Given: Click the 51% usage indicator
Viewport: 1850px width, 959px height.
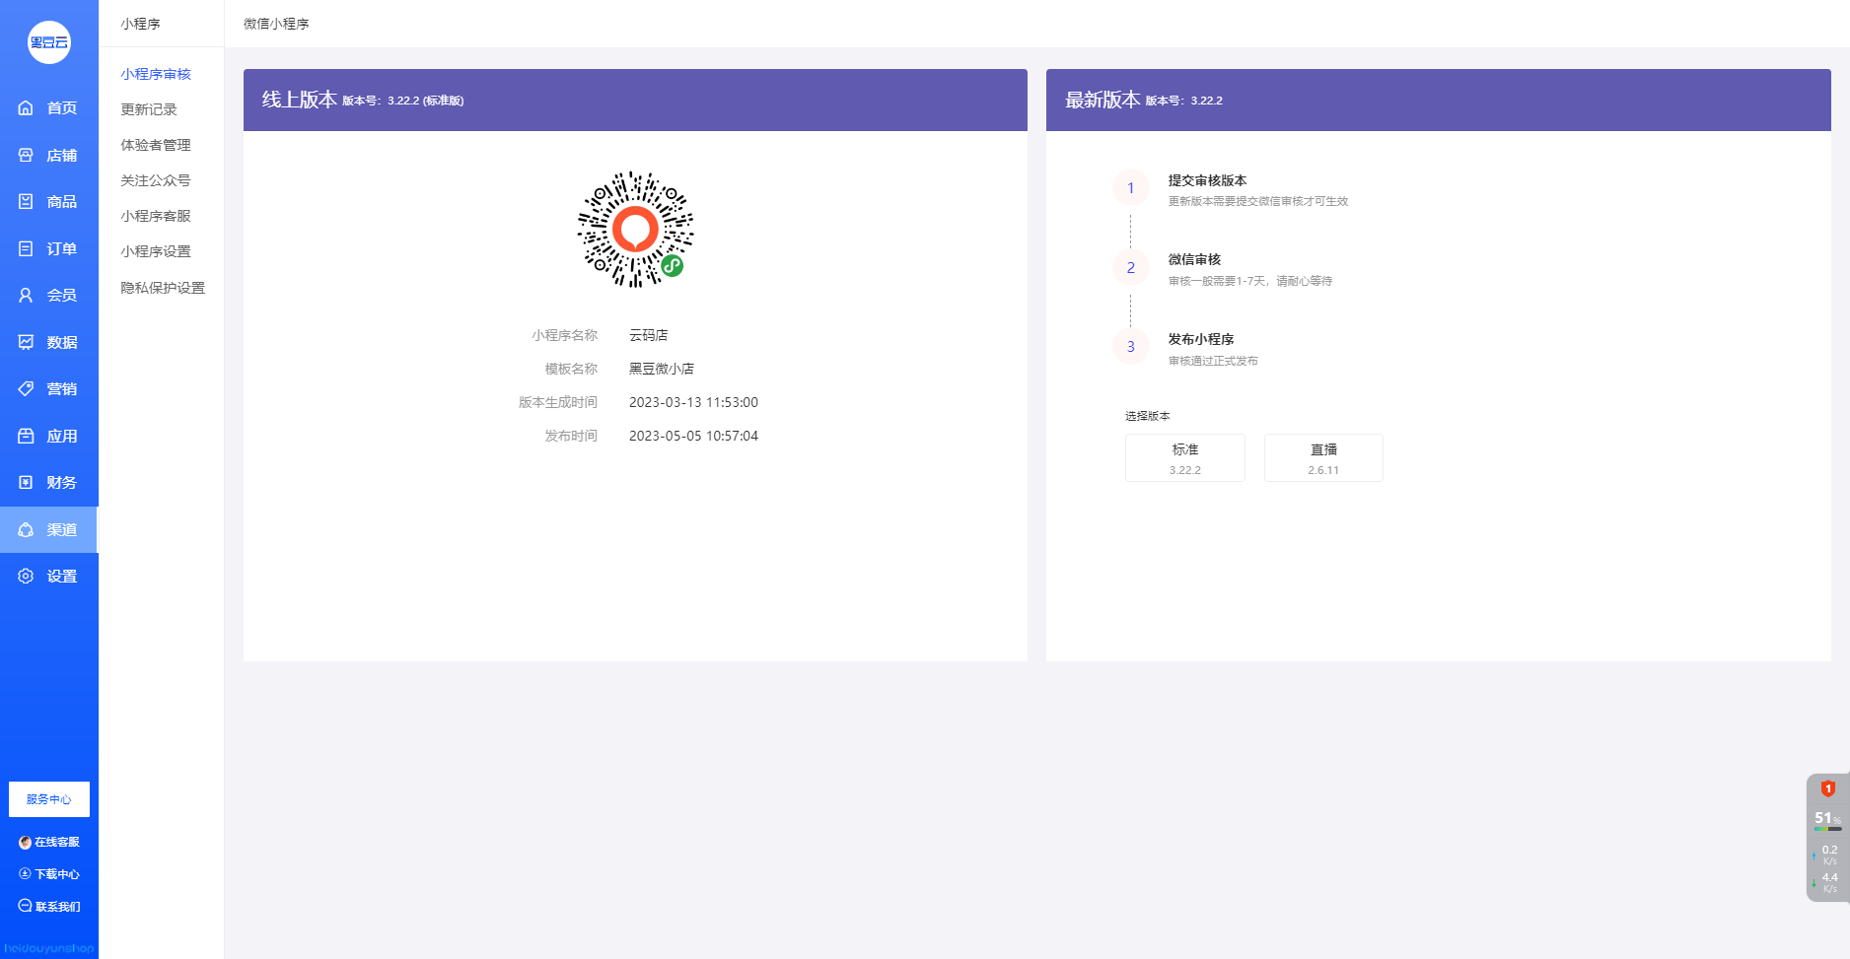Looking at the screenshot, I should click(x=1827, y=819).
